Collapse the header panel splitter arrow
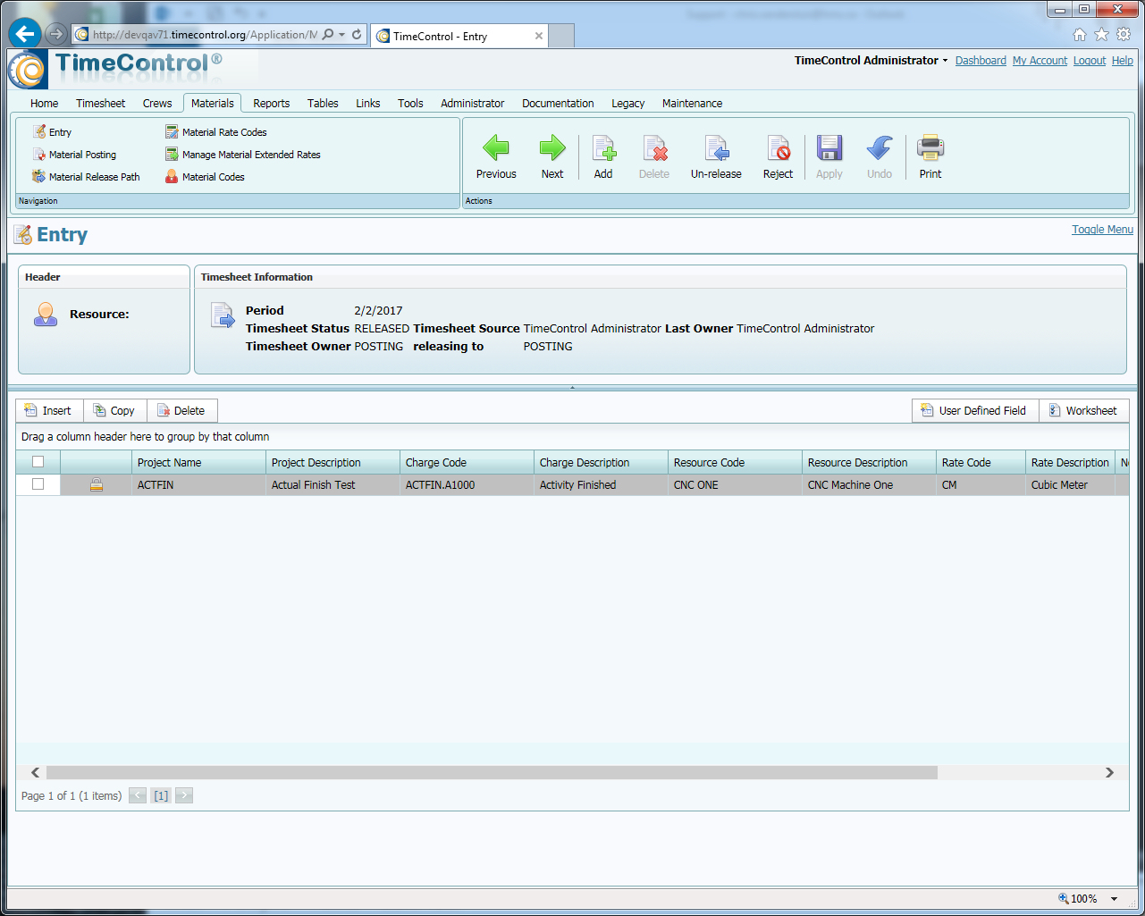The width and height of the screenshot is (1145, 916). coord(572,388)
